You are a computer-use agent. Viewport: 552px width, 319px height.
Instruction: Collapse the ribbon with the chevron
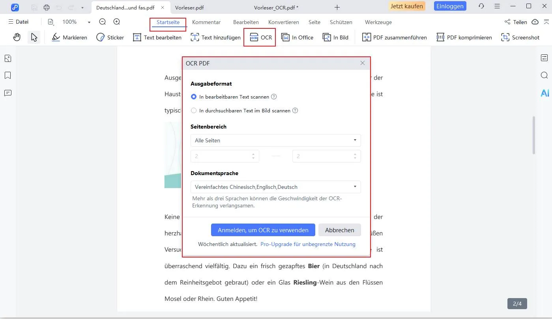click(x=546, y=22)
